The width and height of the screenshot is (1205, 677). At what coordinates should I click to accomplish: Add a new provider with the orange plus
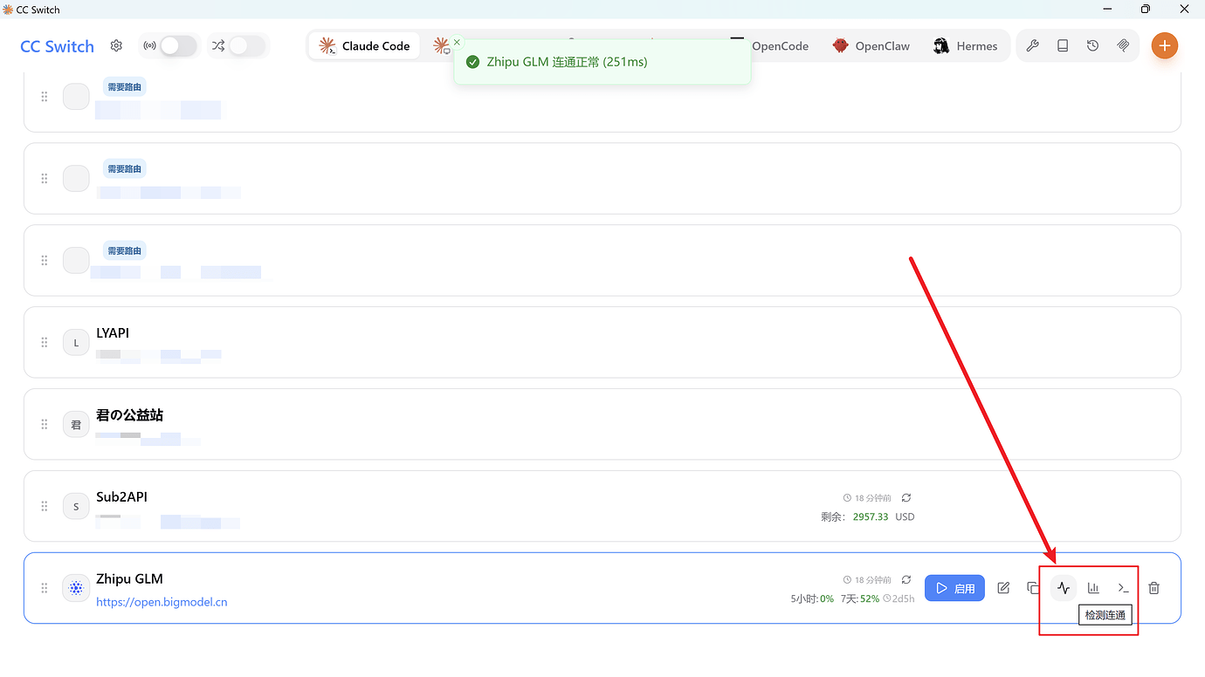point(1164,46)
